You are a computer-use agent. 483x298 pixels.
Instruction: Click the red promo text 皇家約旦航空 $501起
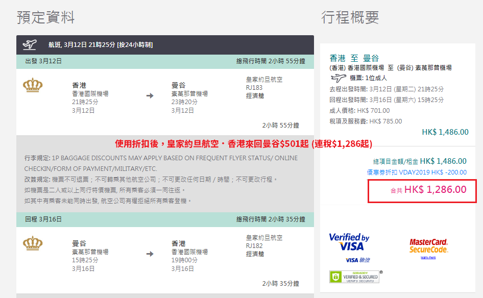(x=244, y=144)
